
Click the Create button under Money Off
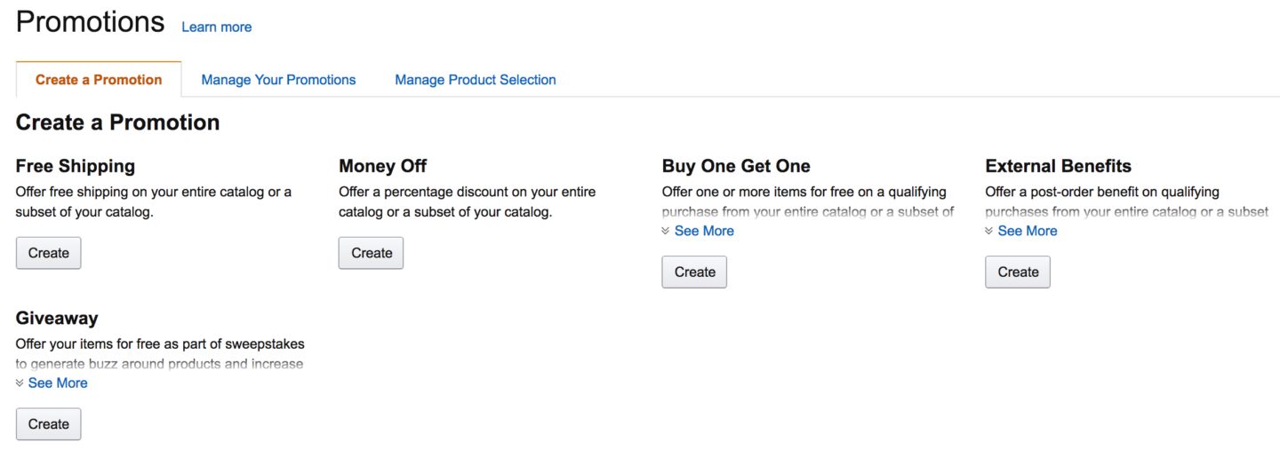(x=372, y=253)
